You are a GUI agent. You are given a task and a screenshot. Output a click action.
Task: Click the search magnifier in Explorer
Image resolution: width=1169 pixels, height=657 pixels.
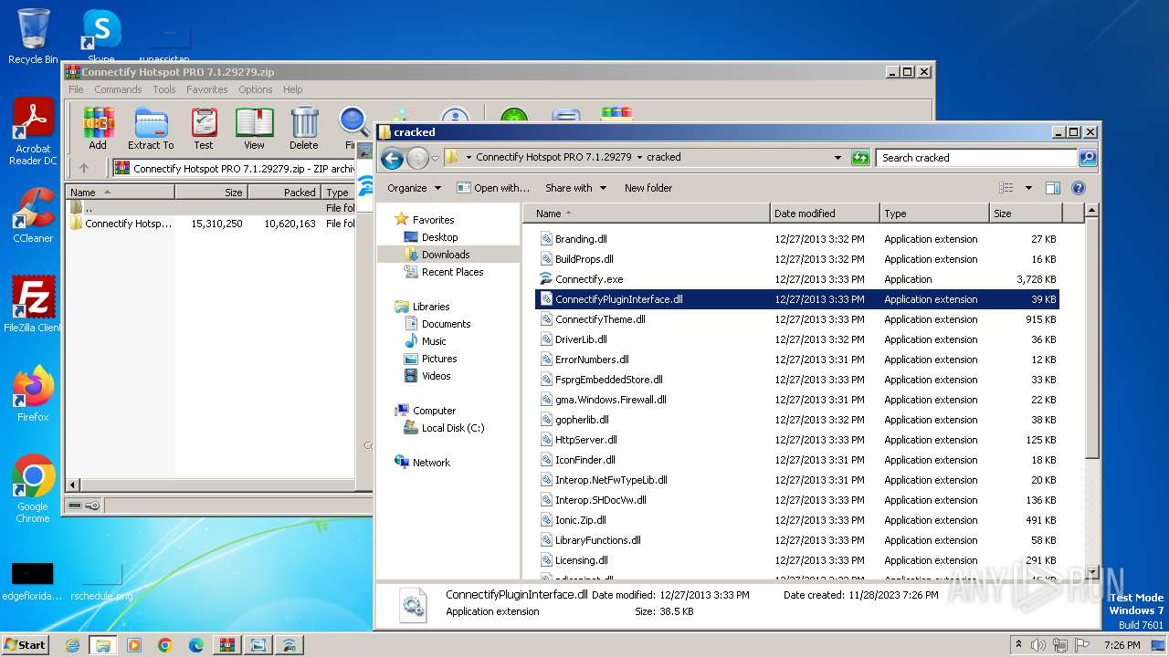[1087, 158]
